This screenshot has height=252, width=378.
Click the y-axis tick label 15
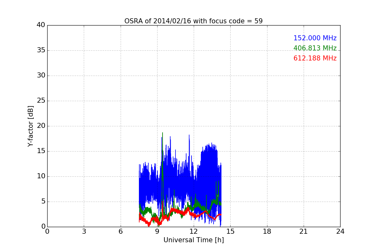click(x=41, y=151)
